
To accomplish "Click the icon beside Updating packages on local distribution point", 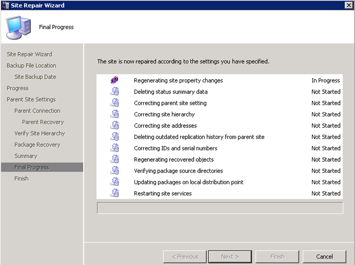I will (115, 182).
